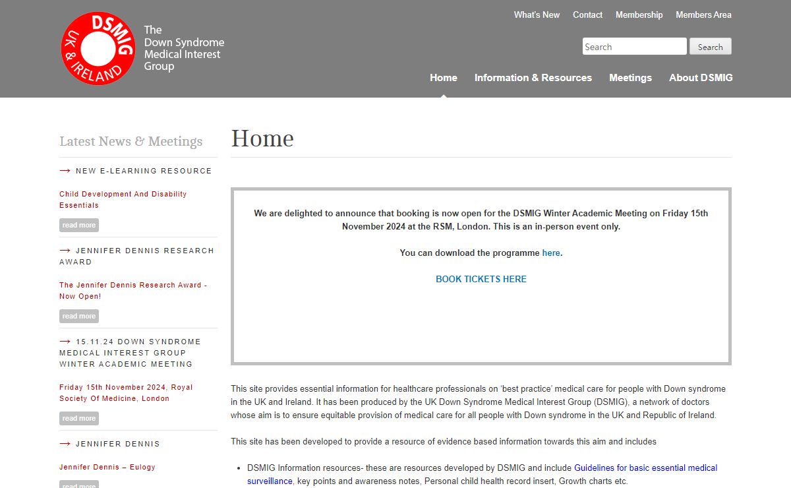Click the Home page heading
This screenshot has width=791, height=488.
tap(262, 138)
